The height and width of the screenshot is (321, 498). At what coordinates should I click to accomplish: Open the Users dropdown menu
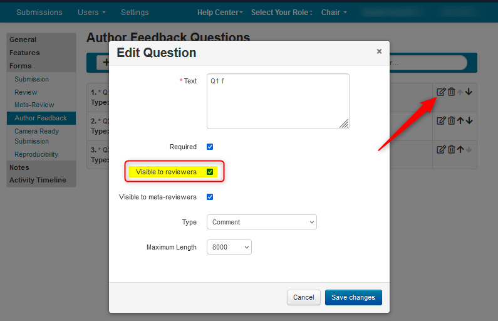click(x=91, y=13)
